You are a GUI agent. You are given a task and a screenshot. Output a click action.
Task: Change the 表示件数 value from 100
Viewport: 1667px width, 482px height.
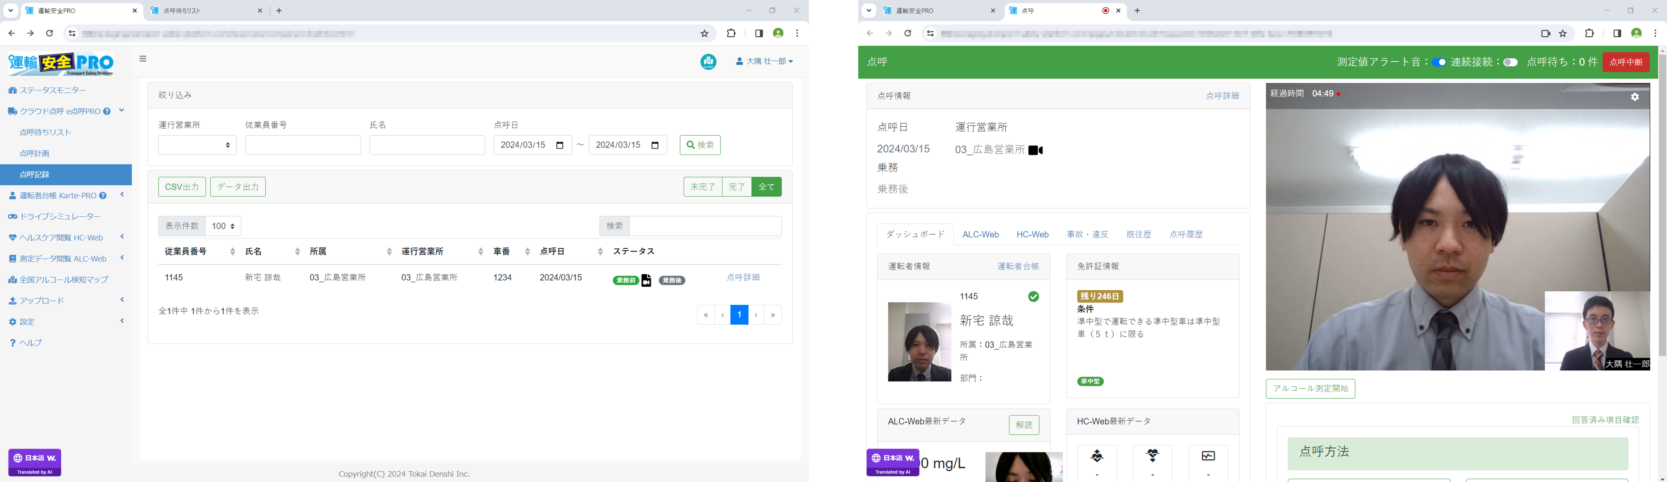pos(222,226)
